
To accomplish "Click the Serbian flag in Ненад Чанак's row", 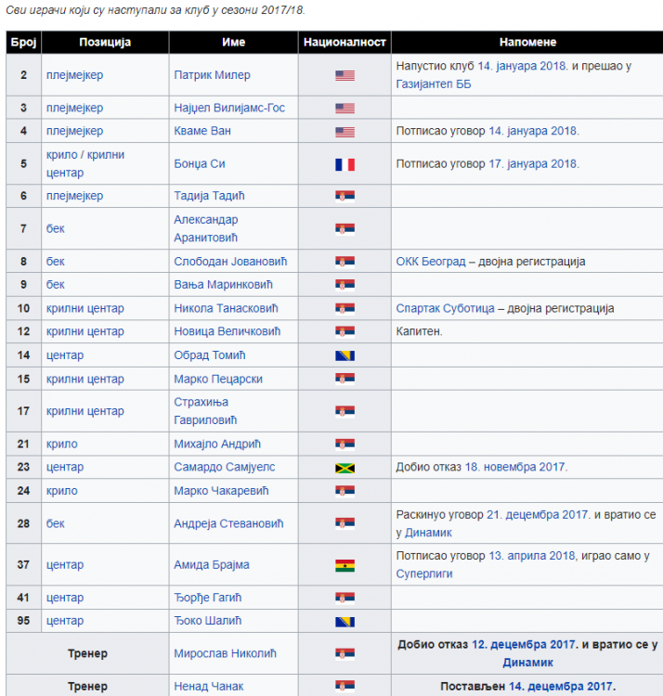I will coord(344,687).
